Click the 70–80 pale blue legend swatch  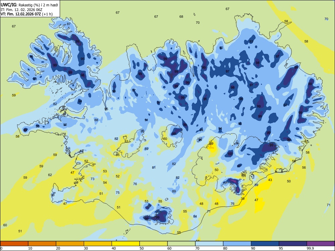(209, 244)
